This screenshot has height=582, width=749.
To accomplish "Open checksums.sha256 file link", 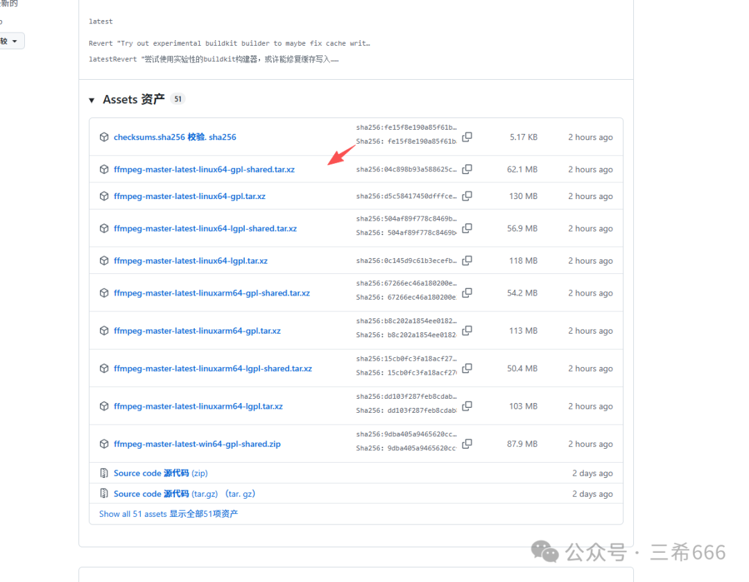I will click(x=175, y=137).
